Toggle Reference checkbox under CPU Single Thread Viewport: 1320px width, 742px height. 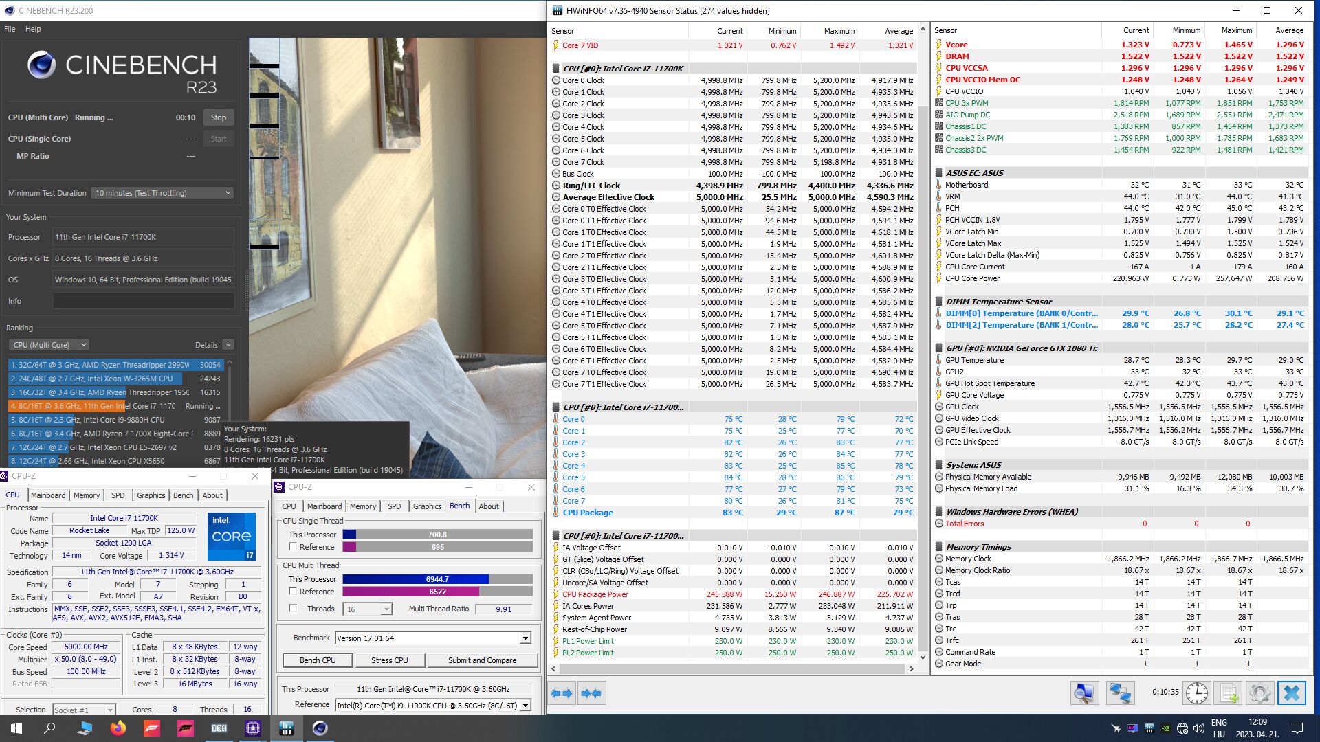(x=293, y=547)
